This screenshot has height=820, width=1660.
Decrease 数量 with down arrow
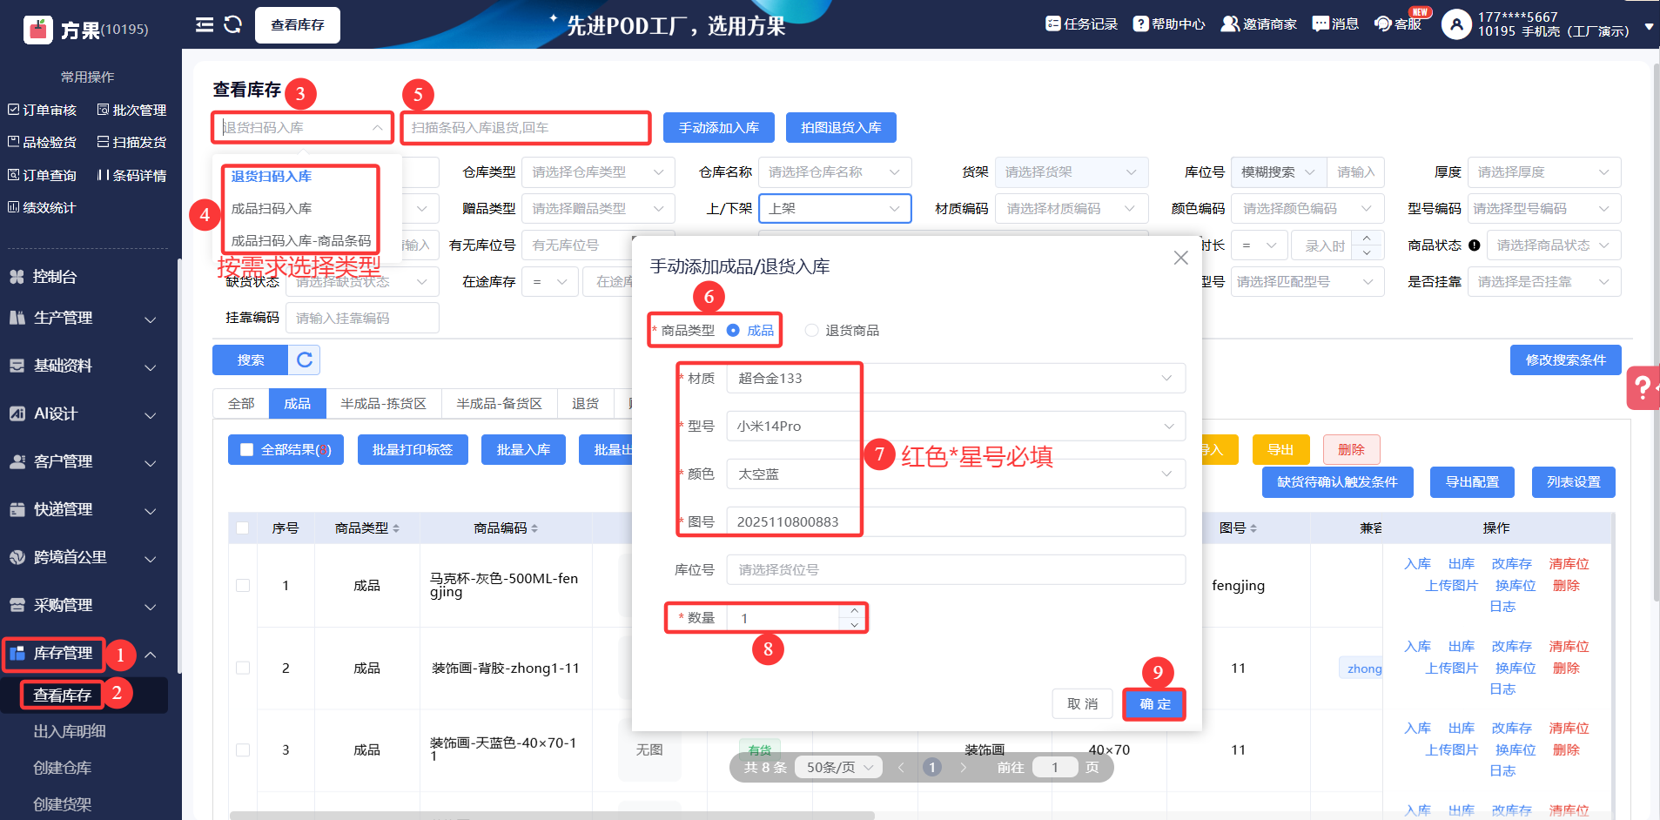(854, 625)
